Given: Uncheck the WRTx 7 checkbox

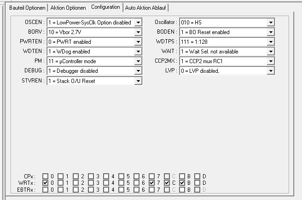Looking at the screenshot, I should [x=151, y=182].
